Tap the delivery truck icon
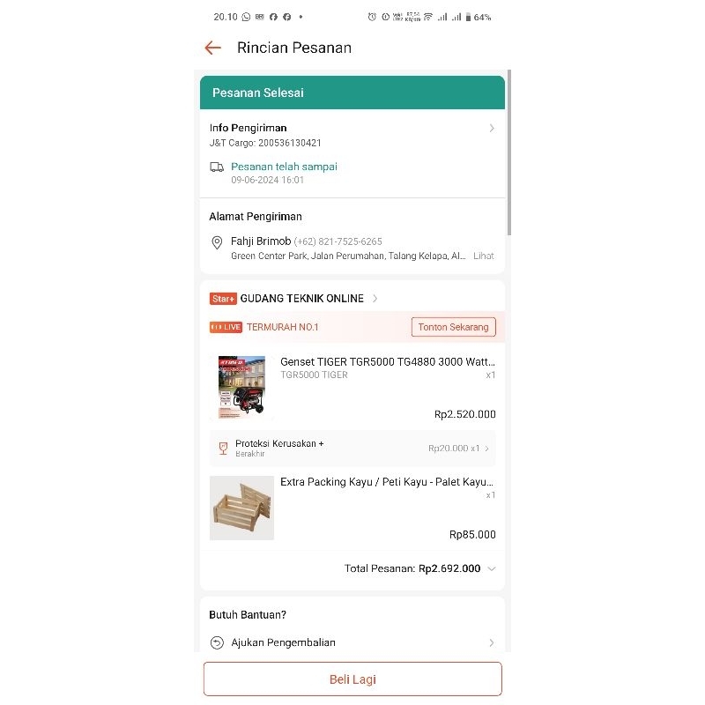The image size is (705, 705). click(217, 167)
